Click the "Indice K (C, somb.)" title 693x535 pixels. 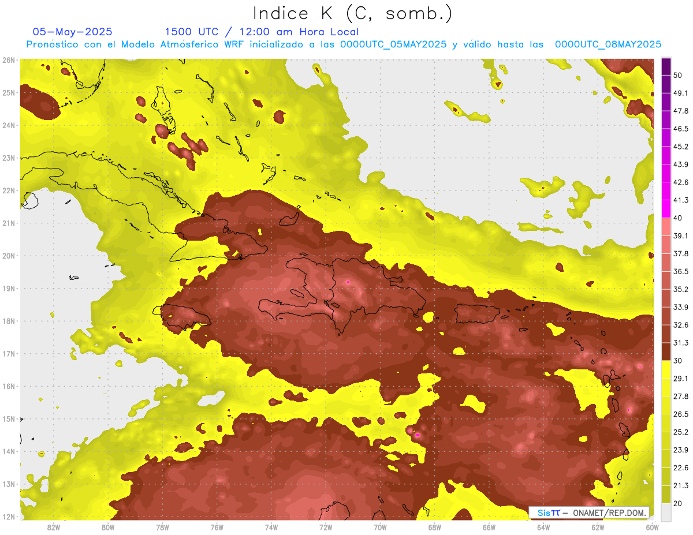(x=352, y=13)
